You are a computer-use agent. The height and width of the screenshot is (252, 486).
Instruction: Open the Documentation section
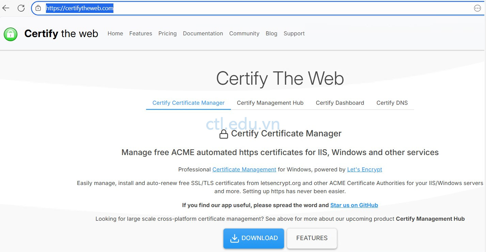pos(203,33)
